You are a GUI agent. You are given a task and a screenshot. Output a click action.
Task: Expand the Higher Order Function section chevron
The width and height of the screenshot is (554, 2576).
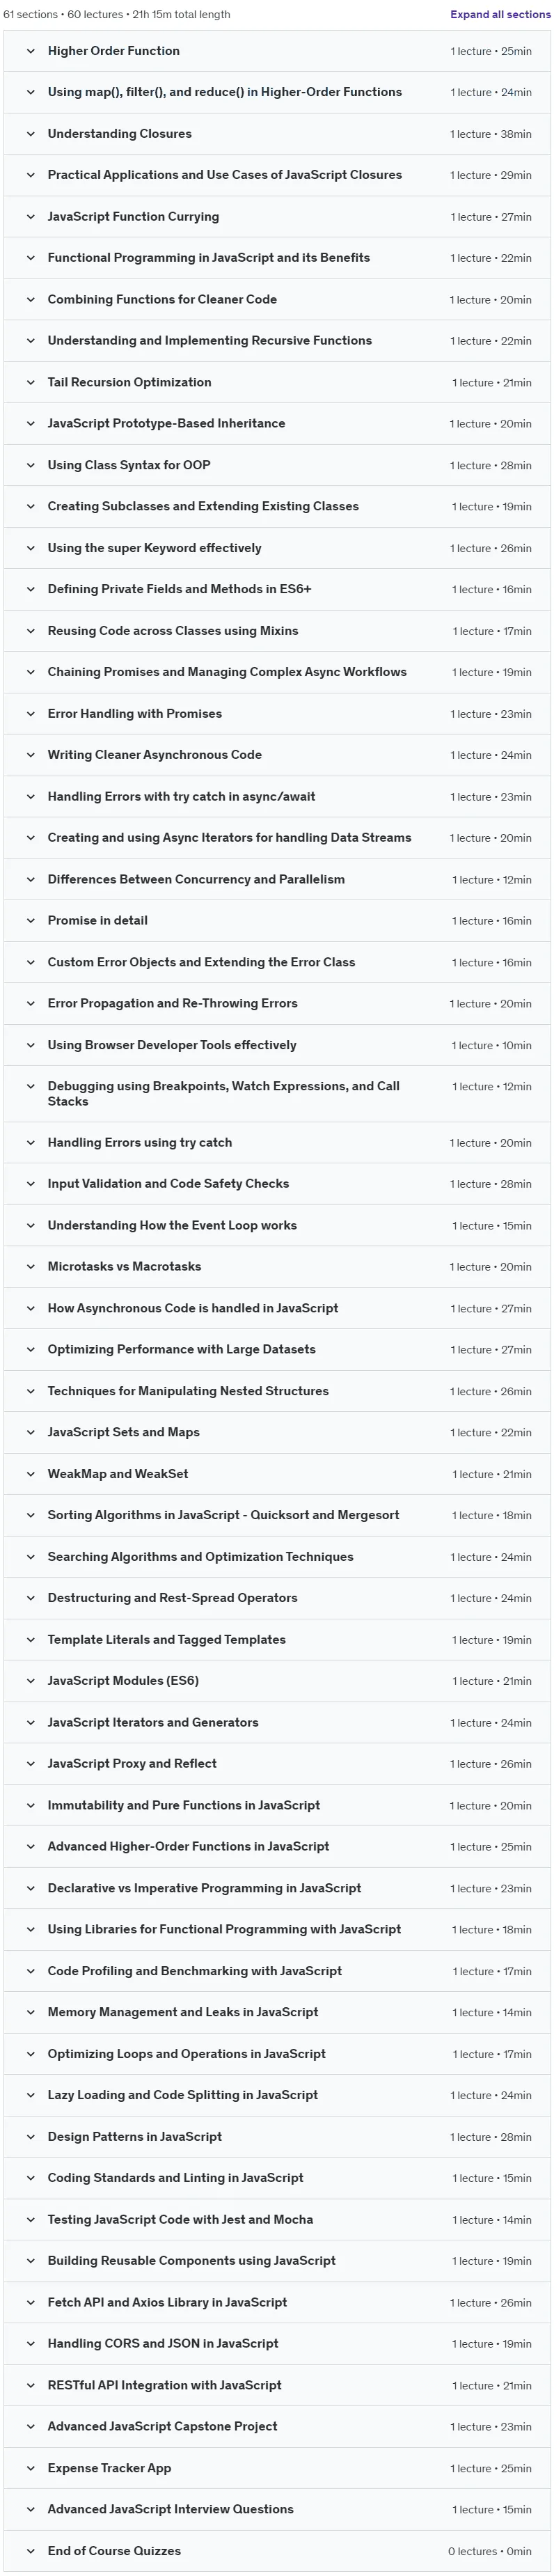30,51
